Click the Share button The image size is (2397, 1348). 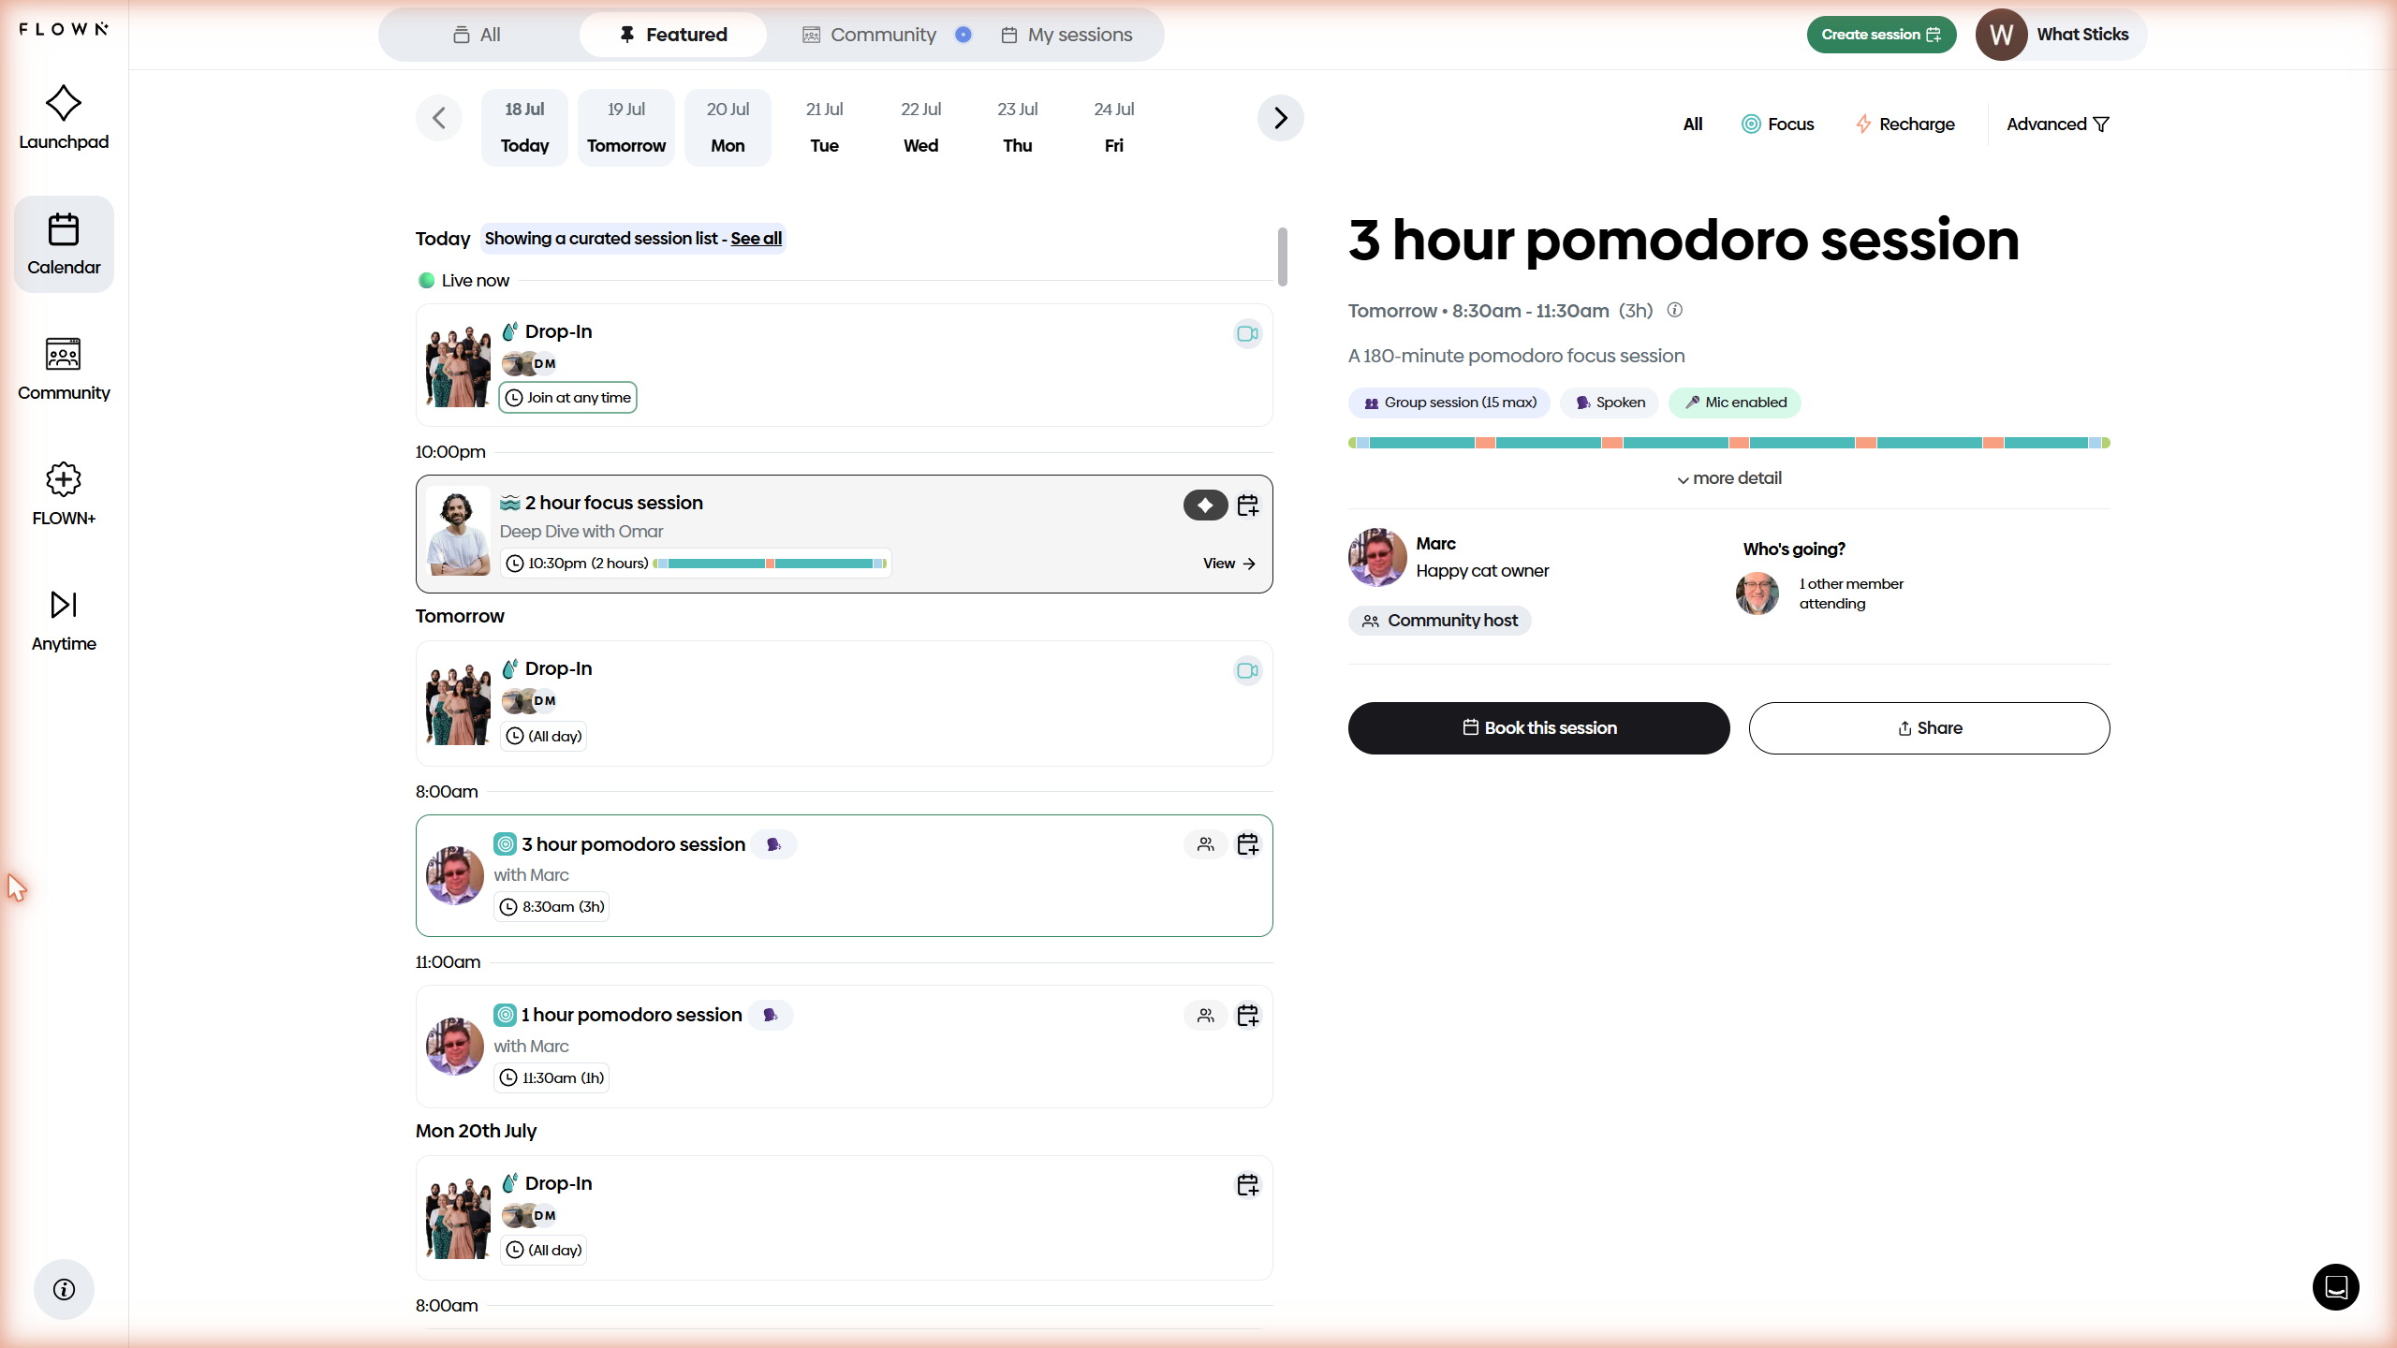[1929, 728]
